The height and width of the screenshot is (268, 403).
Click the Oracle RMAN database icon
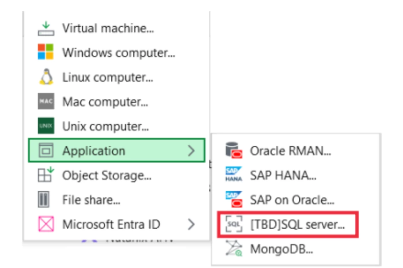(x=234, y=151)
